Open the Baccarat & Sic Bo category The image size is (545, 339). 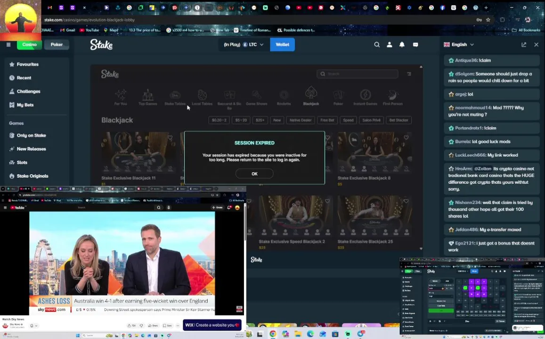pyautogui.click(x=229, y=99)
